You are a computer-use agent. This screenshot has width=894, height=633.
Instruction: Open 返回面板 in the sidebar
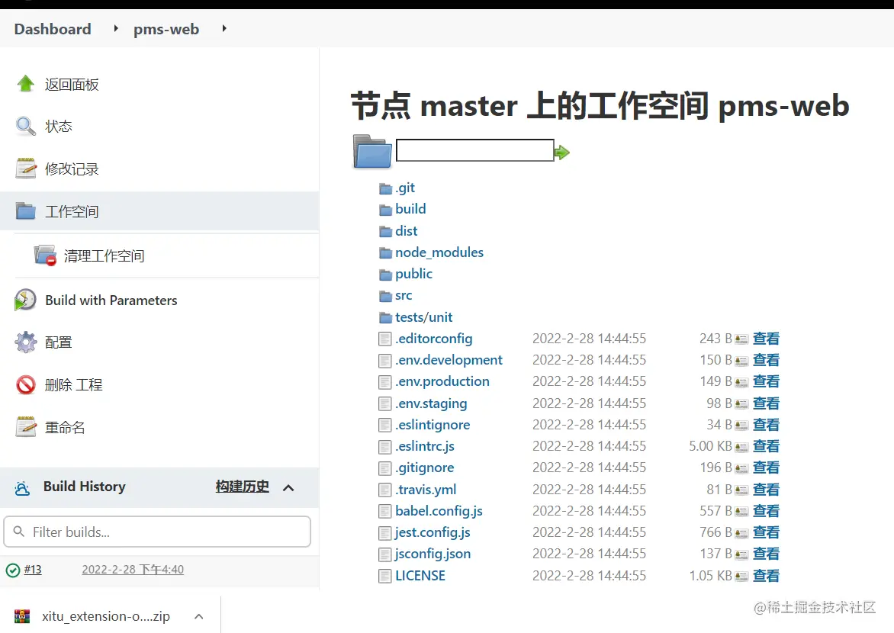(x=72, y=85)
